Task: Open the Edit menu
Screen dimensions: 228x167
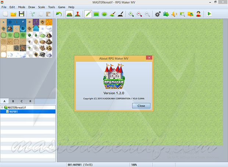Action: [x=12, y=7]
